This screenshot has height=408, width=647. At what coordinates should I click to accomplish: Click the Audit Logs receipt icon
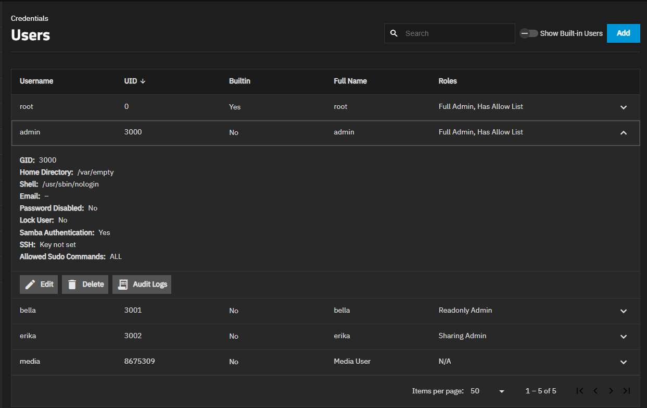tap(123, 285)
